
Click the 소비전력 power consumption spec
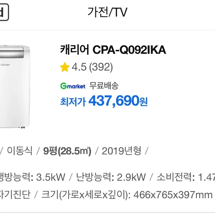pyautogui.click(x=186, y=177)
